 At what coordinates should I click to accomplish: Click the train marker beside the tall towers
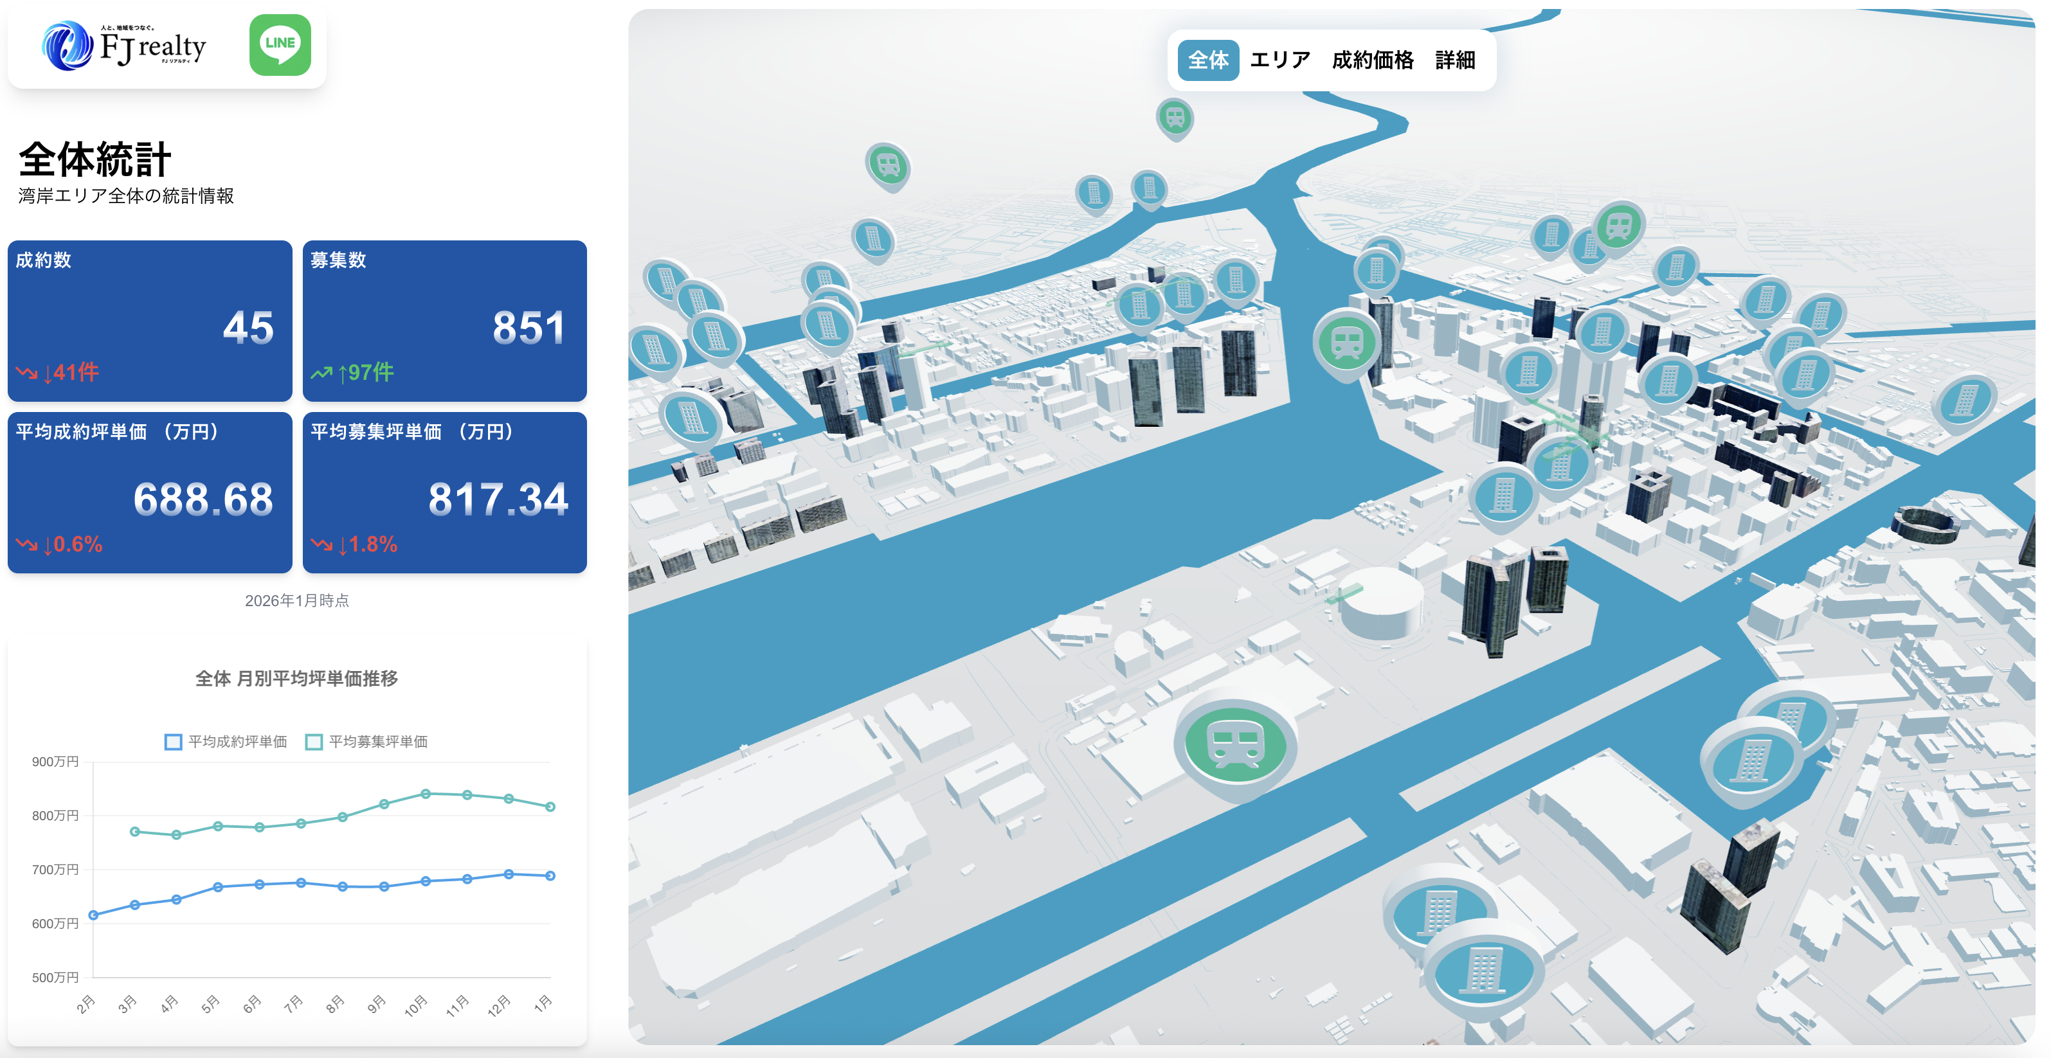point(1346,344)
